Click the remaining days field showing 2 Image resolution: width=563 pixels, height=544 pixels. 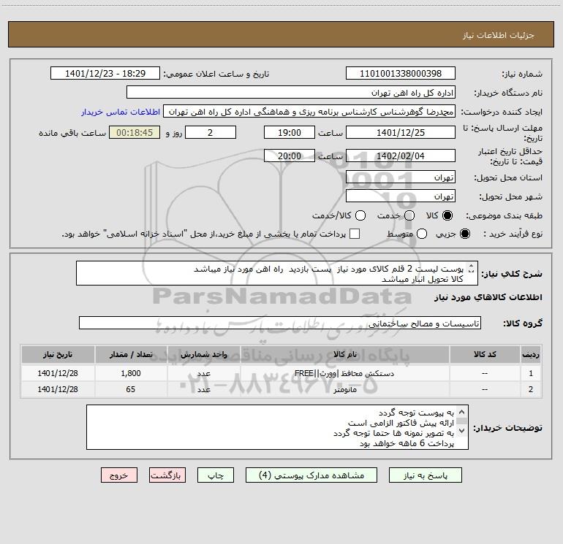(211, 132)
